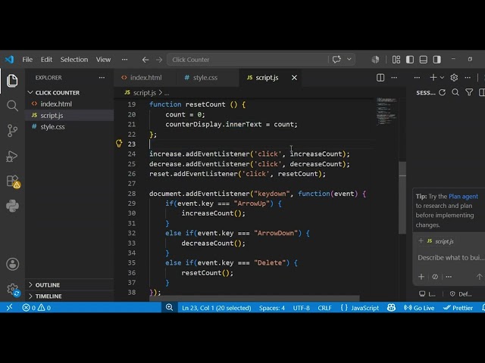
Task: Click the zoom icon in status bar
Action: tap(169, 308)
